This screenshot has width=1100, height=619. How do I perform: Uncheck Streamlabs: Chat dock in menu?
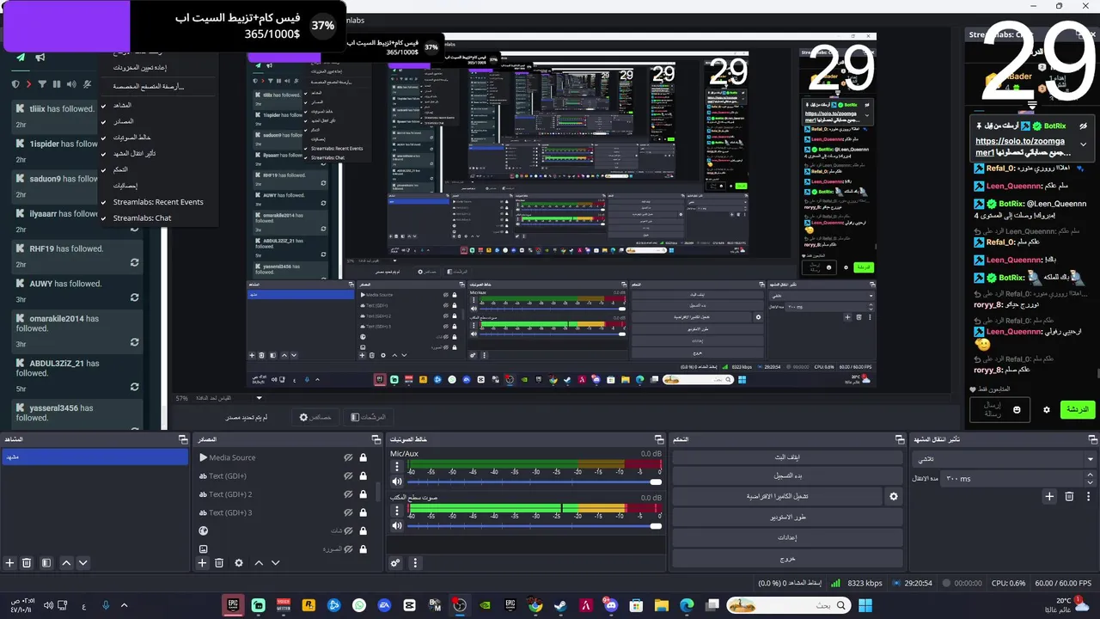click(x=143, y=218)
